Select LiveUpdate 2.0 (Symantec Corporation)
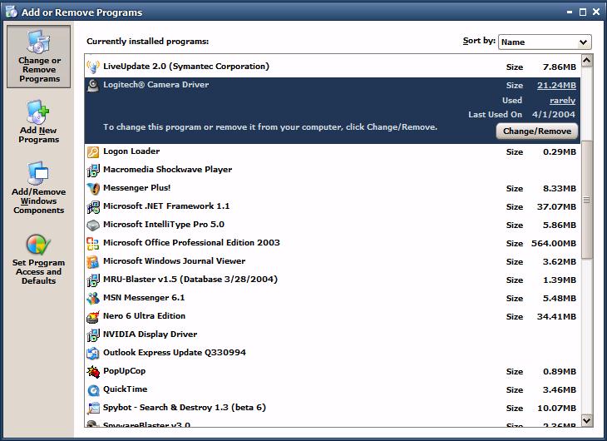The image size is (607, 441). [332, 67]
